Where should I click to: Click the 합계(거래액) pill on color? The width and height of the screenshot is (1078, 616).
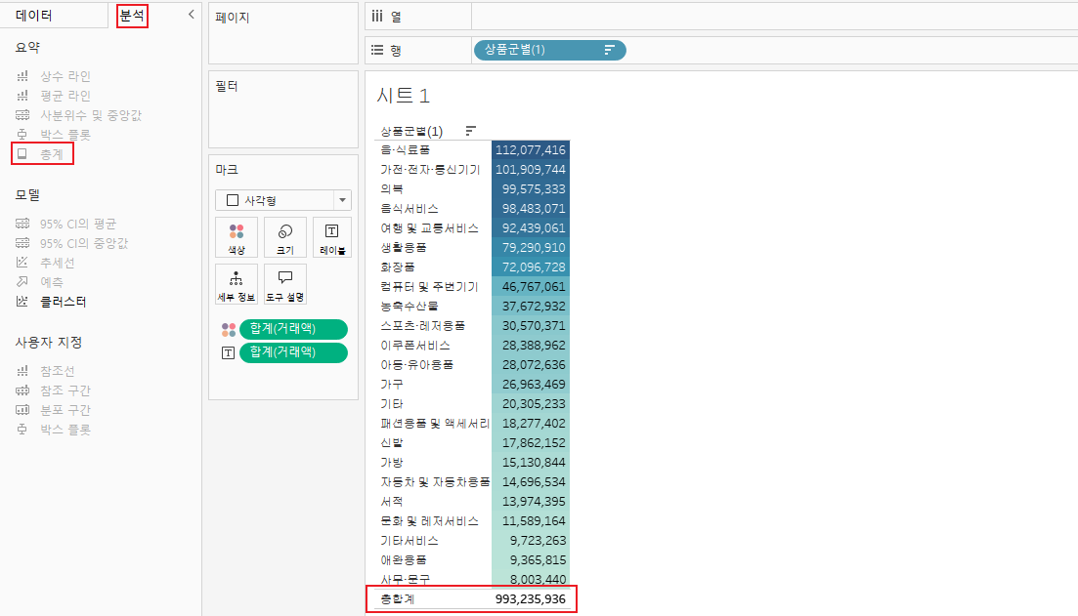click(293, 329)
